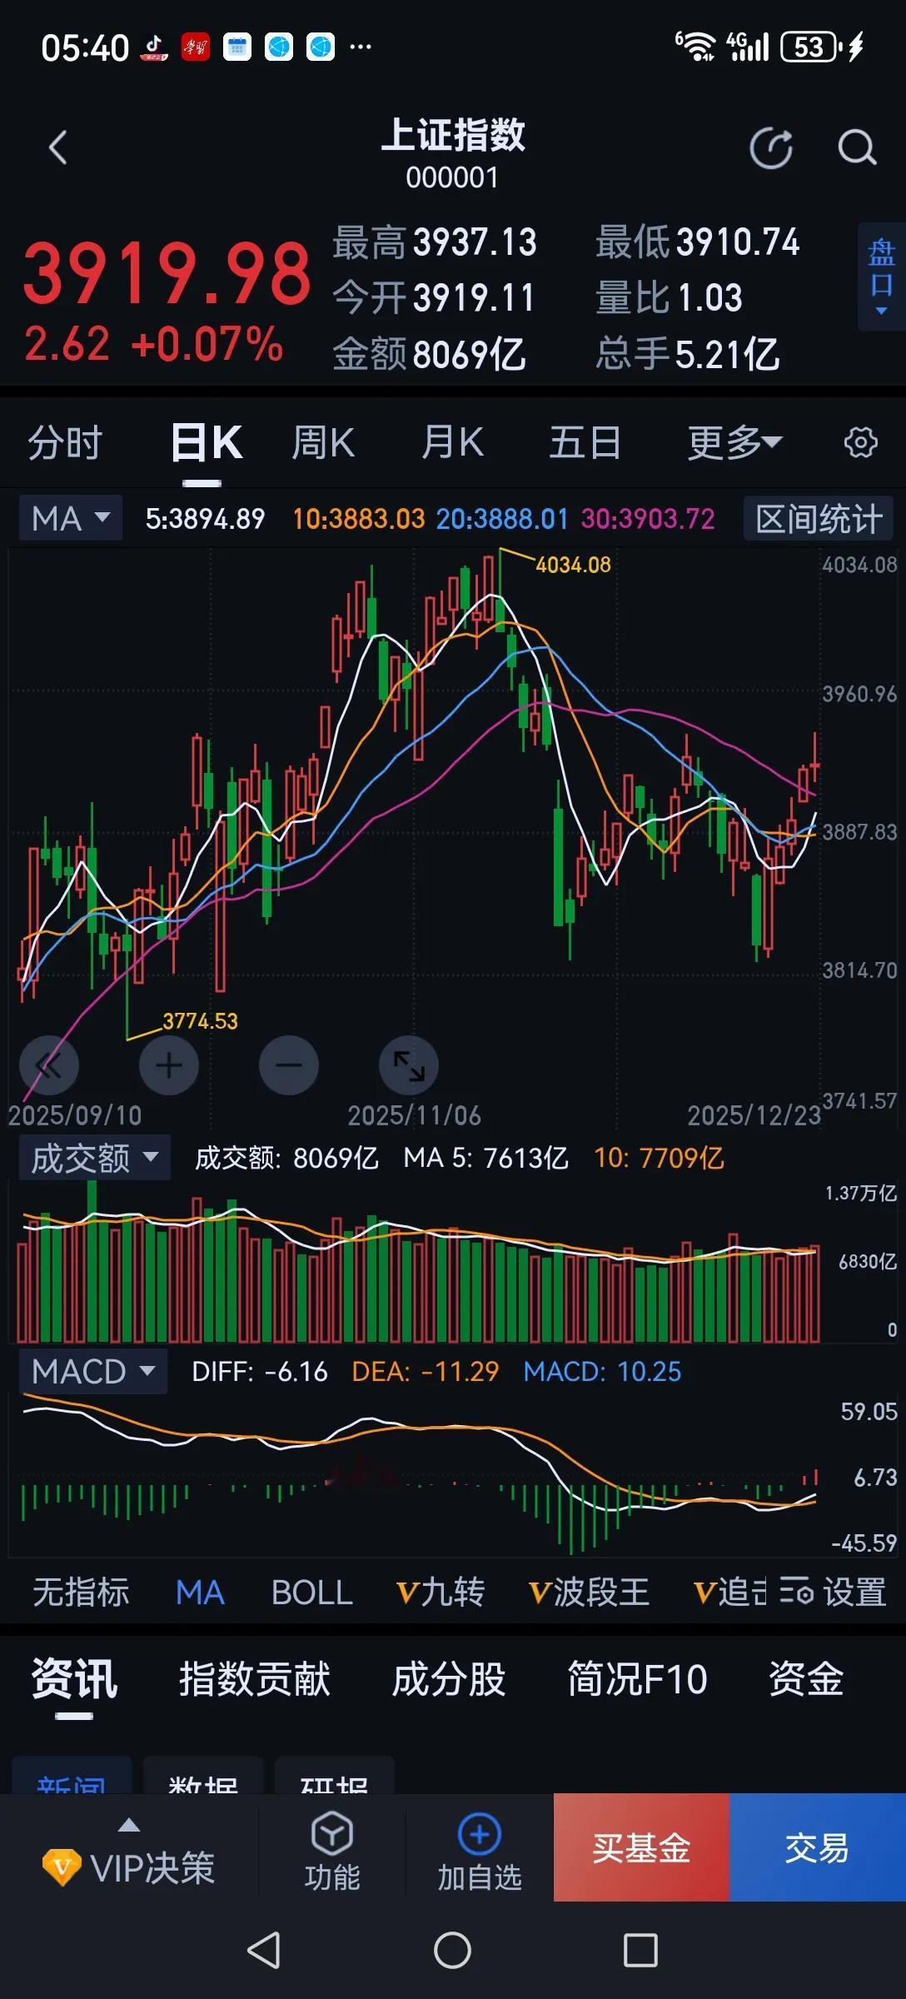Zoom out chart with minus button

click(x=289, y=1065)
